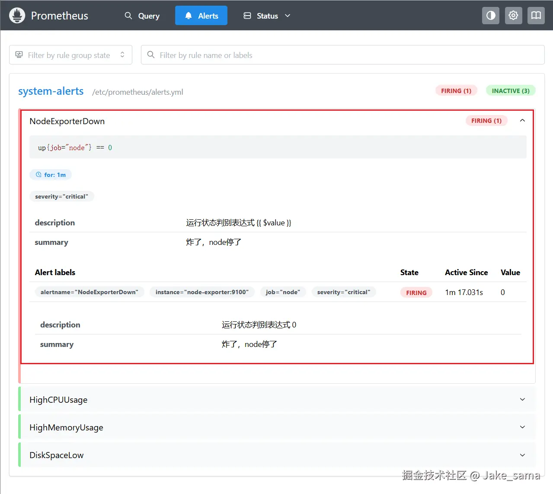Click the alertname="NodeExporterDown" label
Image resolution: width=553 pixels, height=494 pixels.
tap(90, 292)
